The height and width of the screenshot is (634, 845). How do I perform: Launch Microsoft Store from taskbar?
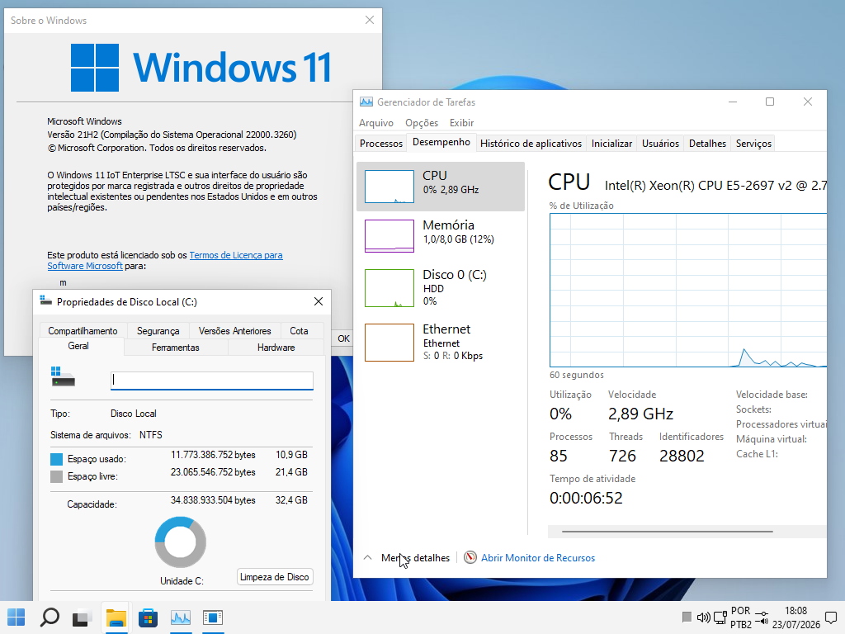149,617
